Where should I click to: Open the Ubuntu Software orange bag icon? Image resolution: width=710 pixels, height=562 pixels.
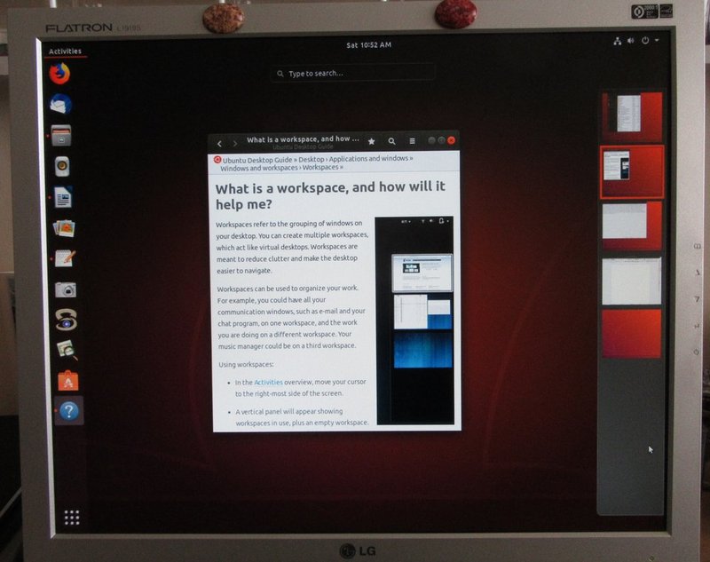68,382
